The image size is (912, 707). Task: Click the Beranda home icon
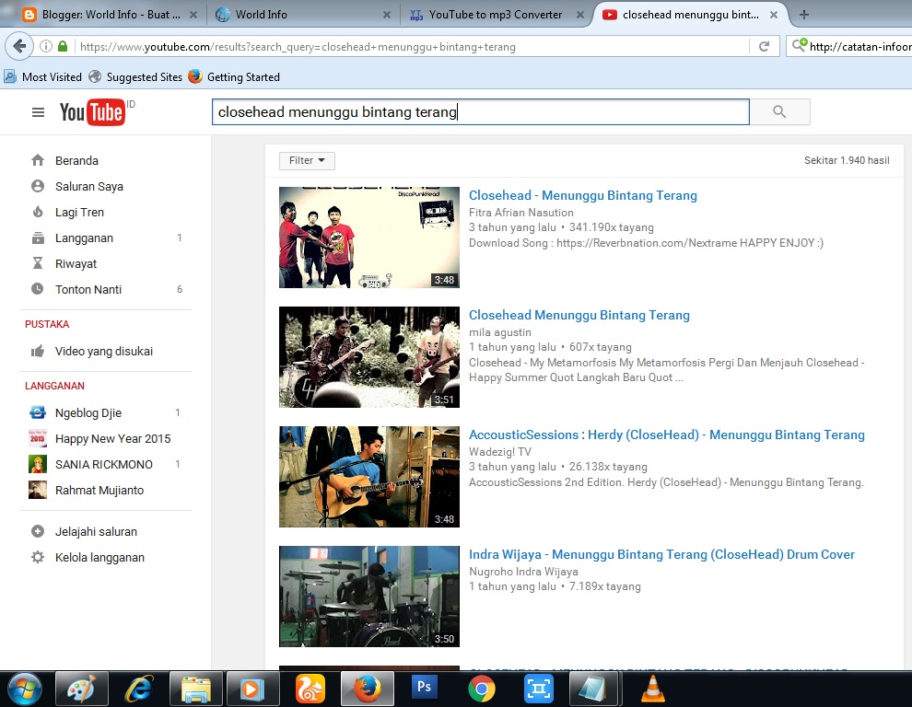pos(38,160)
